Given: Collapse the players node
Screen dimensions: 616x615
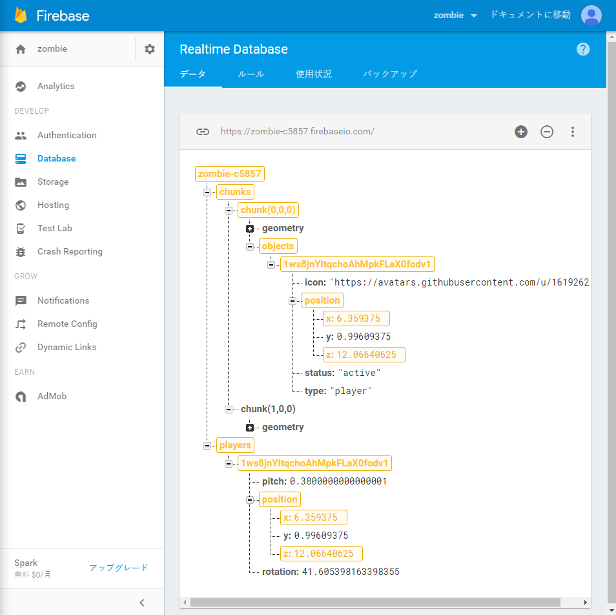Looking at the screenshot, I should (207, 445).
